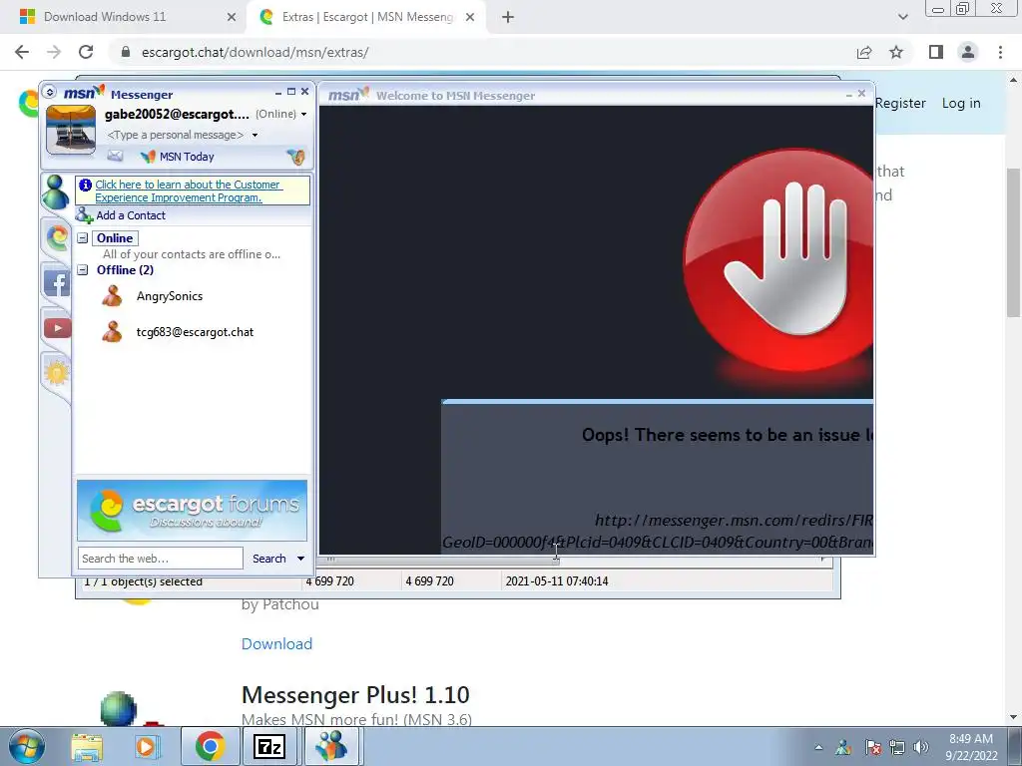Switch to the Download Windows 11 browser tab
This screenshot has width=1022, height=766.
coord(124,17)
